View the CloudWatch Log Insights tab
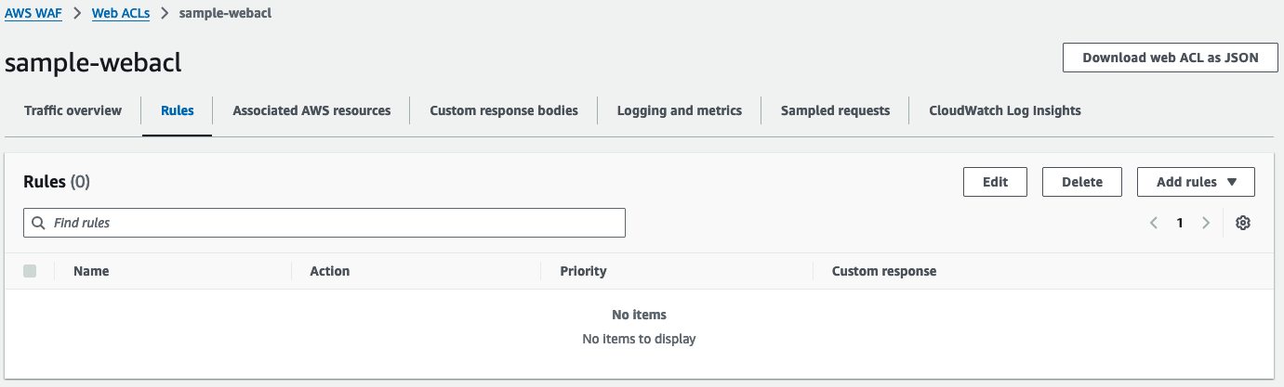Viewport: 1284px width, 387px height. (x=1004, y=110)
